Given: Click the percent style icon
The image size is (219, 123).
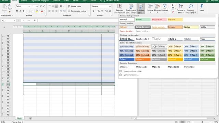Looking at the screenshot, I should pos(99,11).
